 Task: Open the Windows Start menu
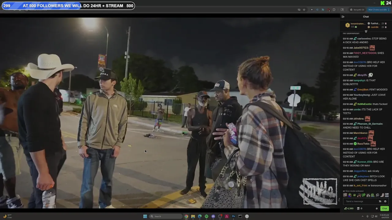click(145, 216)
